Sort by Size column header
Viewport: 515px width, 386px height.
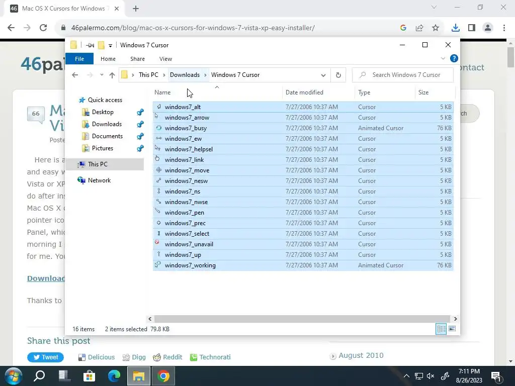(435, 92)
